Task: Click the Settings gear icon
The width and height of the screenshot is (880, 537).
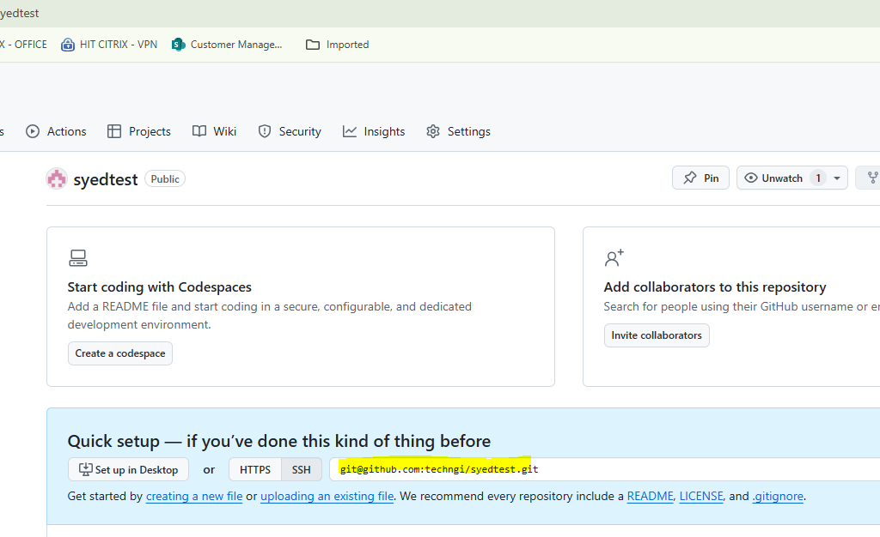Action: [433, 131]
